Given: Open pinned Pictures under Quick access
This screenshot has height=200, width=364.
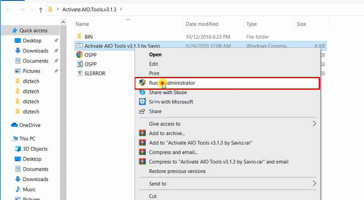Looking at the screenshot, I should point(32,71).
